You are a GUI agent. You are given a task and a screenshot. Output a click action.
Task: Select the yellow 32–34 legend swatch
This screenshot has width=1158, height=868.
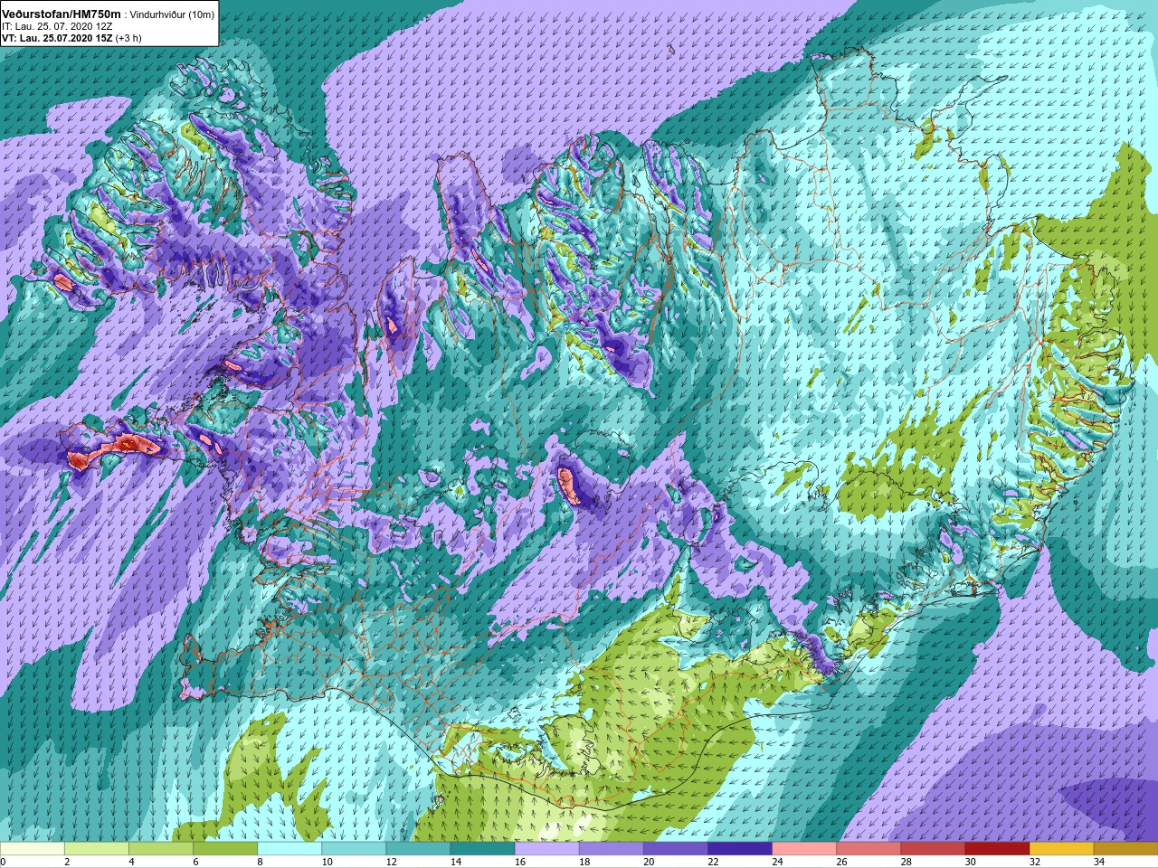(1060, 850)
